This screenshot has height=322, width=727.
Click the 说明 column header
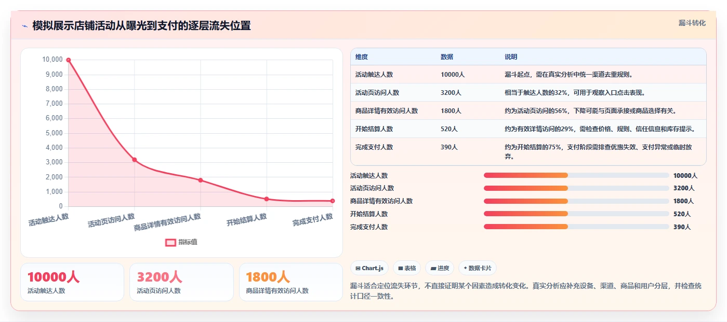point(511,57)
